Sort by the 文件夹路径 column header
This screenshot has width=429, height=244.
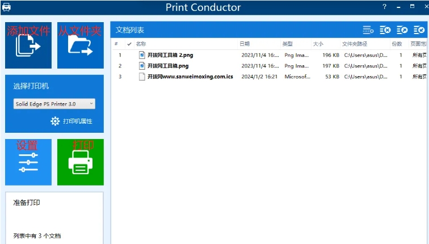[354, 44]
